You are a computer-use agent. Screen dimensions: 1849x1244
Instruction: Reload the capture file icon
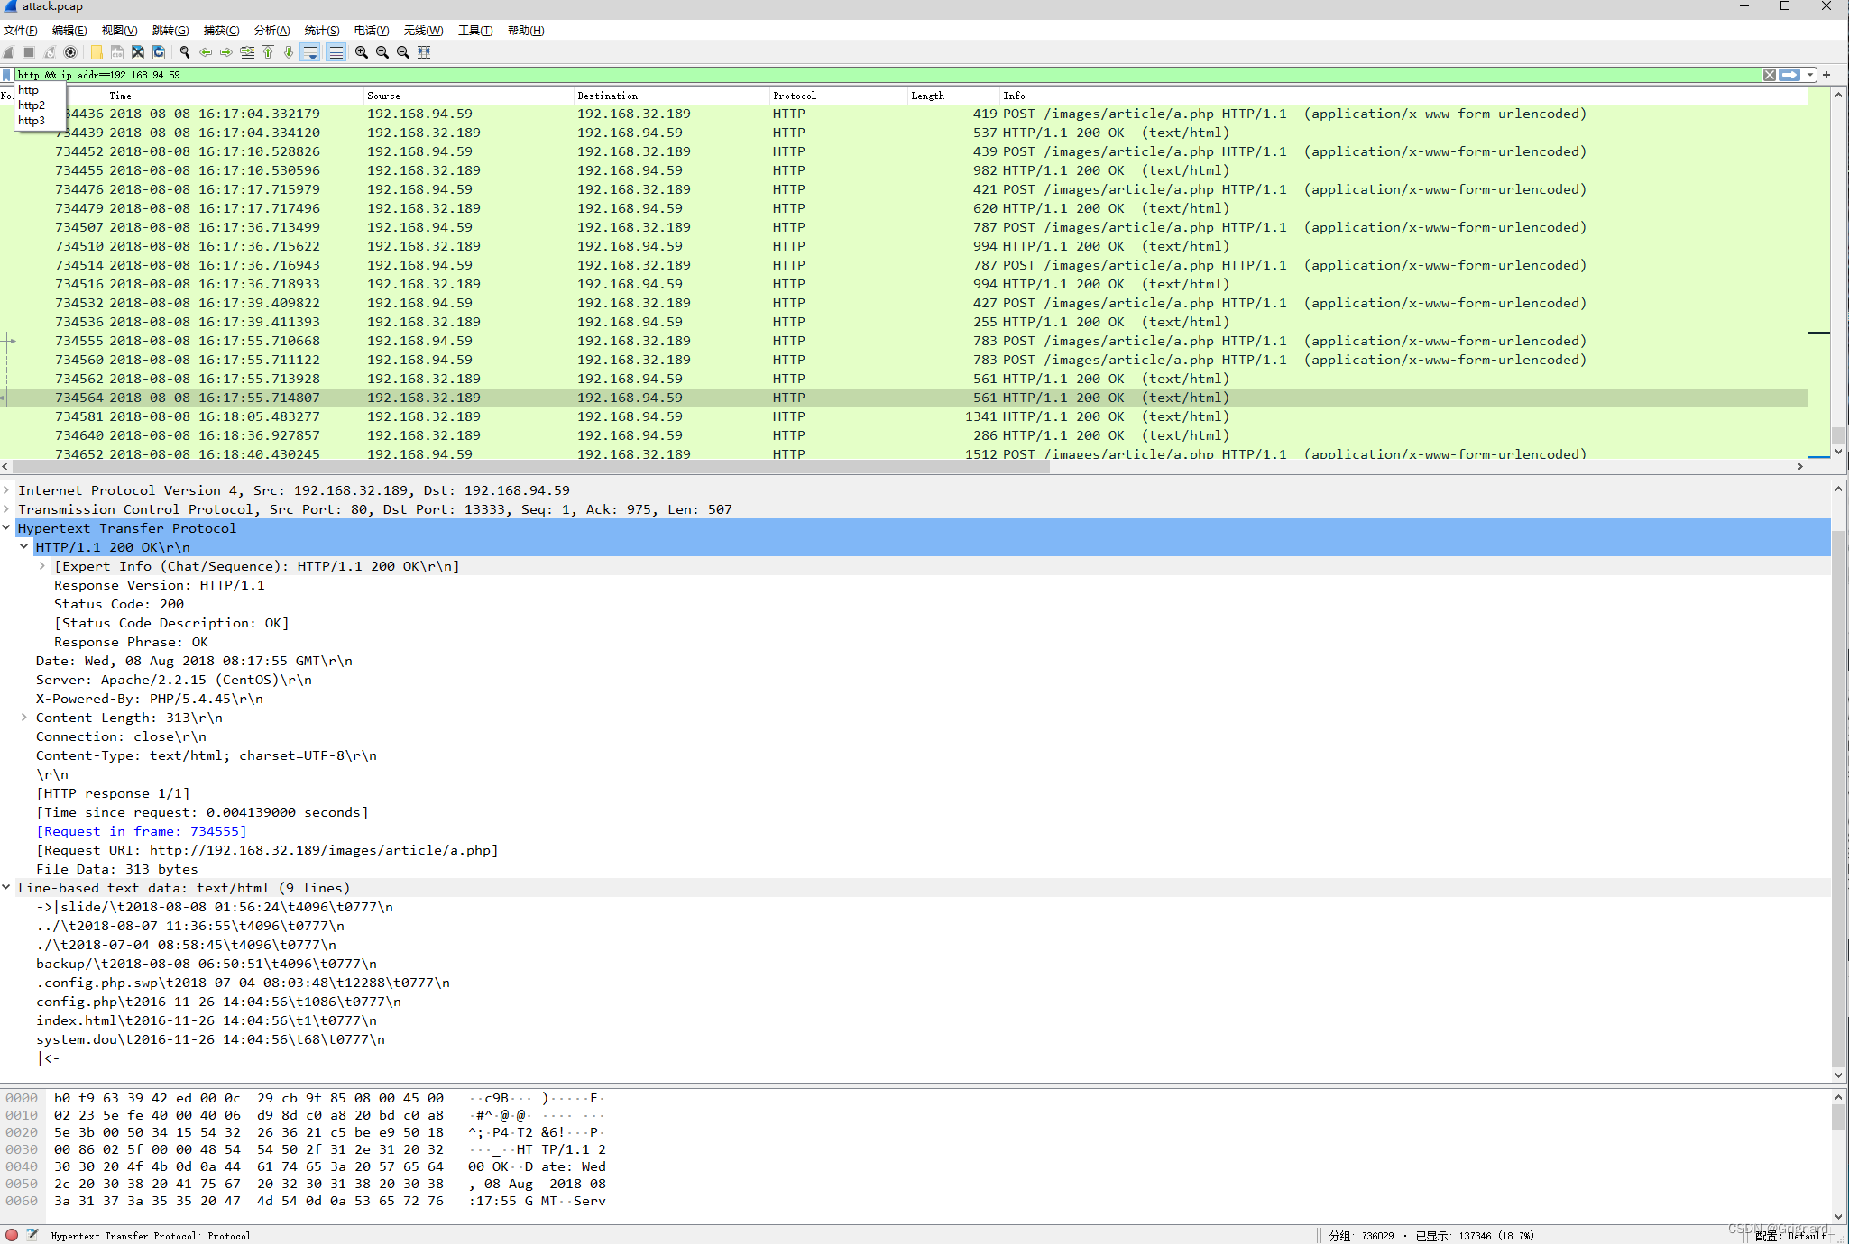[159, 52]
